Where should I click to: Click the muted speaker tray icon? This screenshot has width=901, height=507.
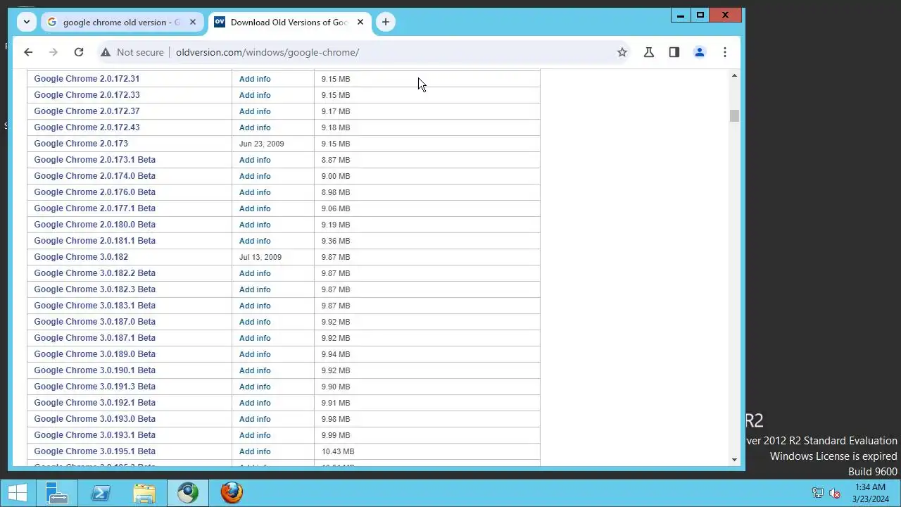click(x=835, y=493)
